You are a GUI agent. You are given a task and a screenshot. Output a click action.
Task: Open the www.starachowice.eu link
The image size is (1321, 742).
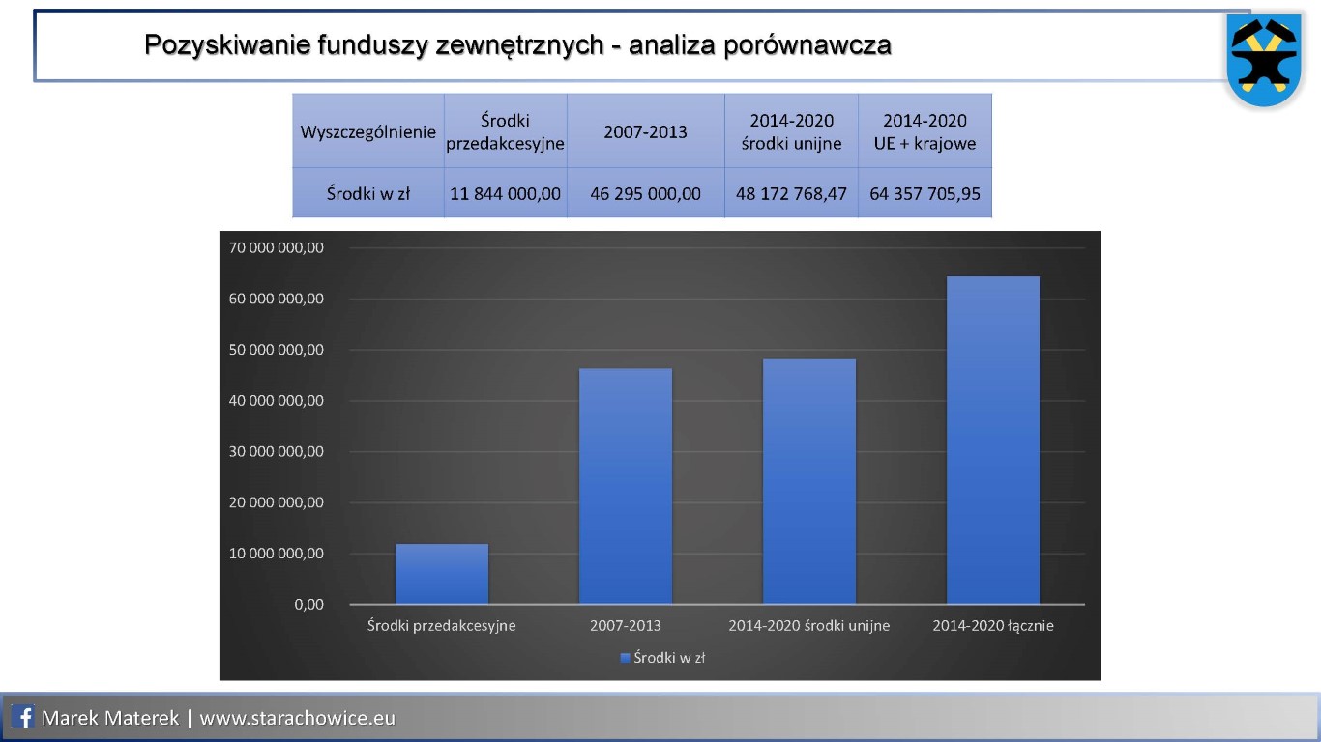[298, 718]
